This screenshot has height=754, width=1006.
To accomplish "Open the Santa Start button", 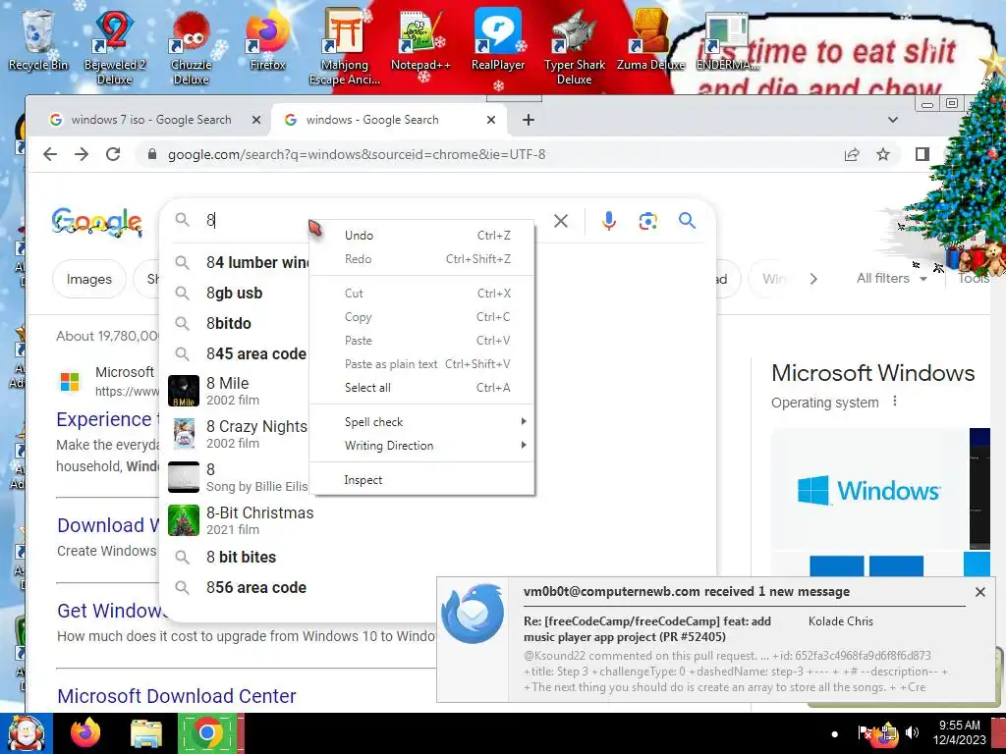I will pos(27,732).
